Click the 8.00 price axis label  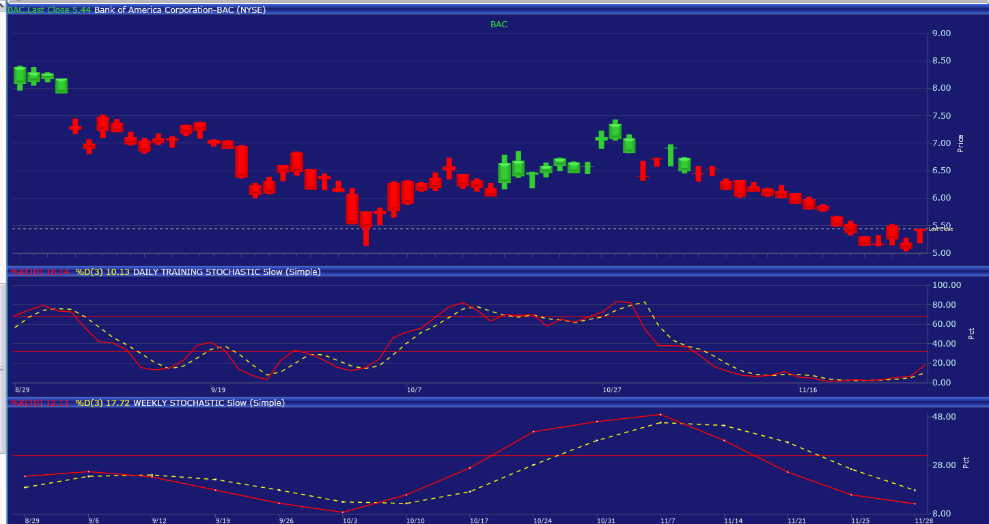941,88
